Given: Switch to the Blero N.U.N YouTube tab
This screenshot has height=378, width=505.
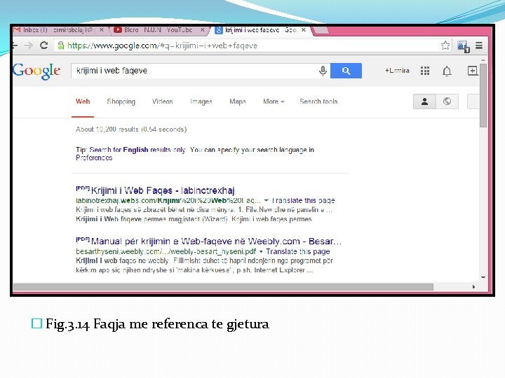Looking at the screenshot, I should point(159,30).
